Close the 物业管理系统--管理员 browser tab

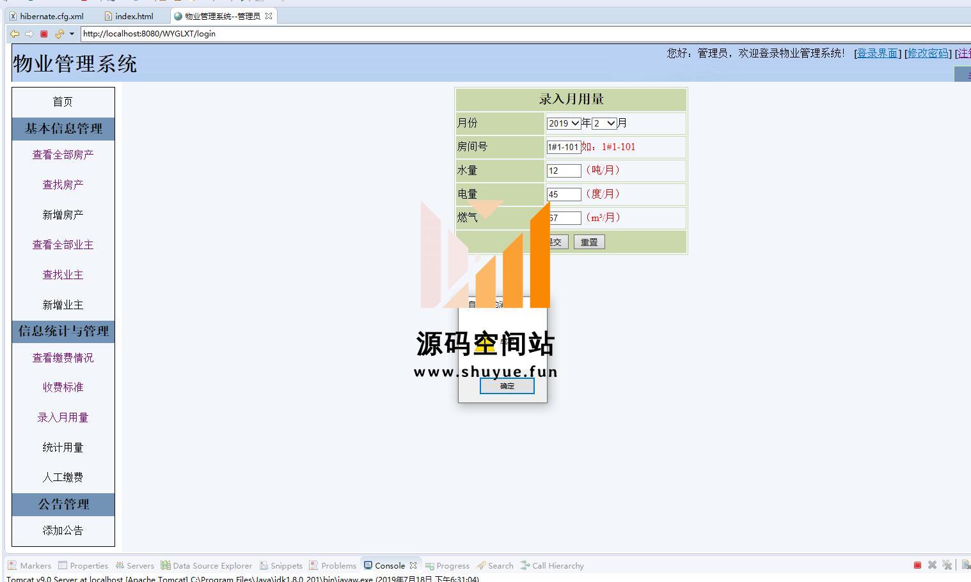point(269,16)
